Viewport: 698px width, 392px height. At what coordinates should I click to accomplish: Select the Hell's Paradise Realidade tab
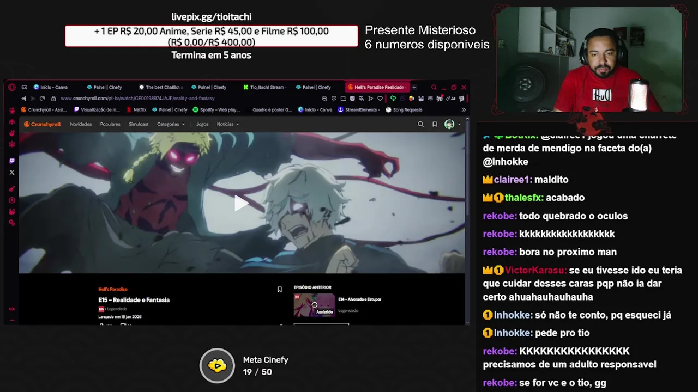(377, 87)
